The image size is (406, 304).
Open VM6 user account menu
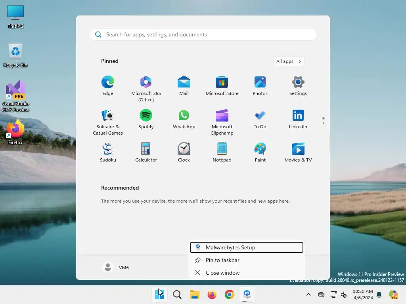point(116,267)
